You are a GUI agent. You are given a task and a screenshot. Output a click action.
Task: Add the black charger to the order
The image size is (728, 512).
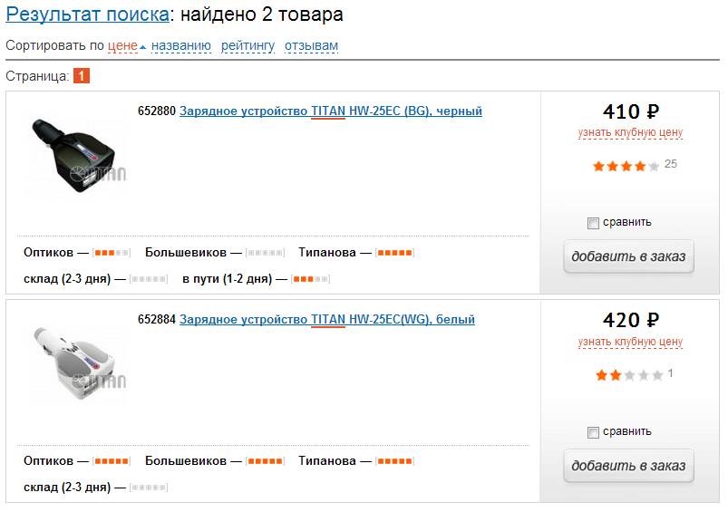pos(628,256)
